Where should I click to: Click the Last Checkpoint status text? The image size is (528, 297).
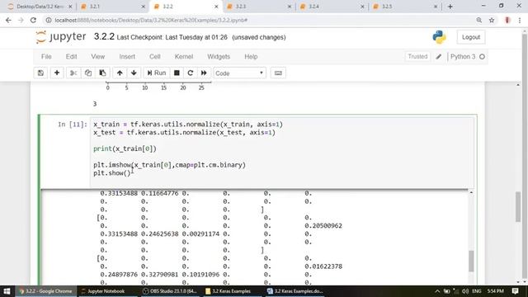[172, 37]
